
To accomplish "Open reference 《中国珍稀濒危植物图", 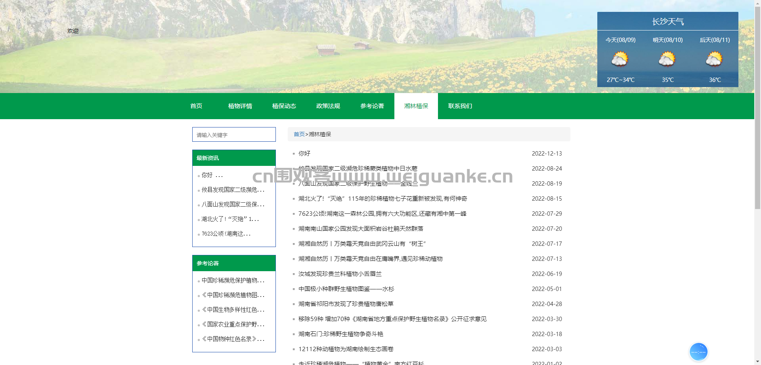I will coord(233,295).
